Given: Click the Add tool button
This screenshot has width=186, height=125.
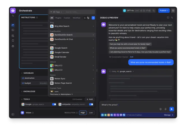Looking at the screenshot, I should point(90,99).
